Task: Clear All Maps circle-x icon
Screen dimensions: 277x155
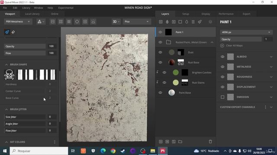Action: (222, 46)
